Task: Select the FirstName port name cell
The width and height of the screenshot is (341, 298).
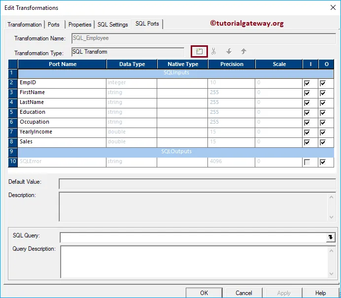Action: (x=62, y=93)
